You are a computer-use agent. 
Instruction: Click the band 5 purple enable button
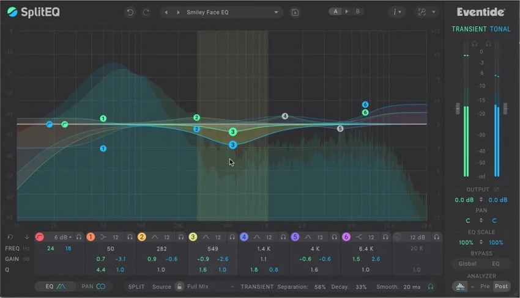pos(295,237)
